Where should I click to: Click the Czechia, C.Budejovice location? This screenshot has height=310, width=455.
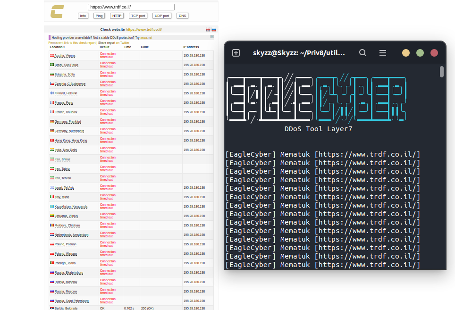click(70, 84)
